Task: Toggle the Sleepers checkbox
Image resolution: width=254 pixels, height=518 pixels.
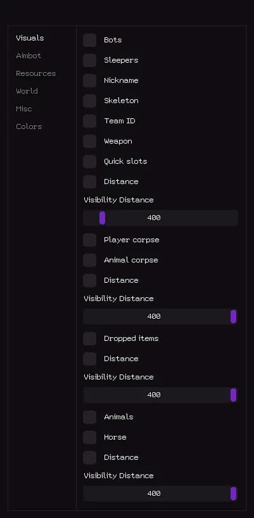Action: (x=89, y=61)
